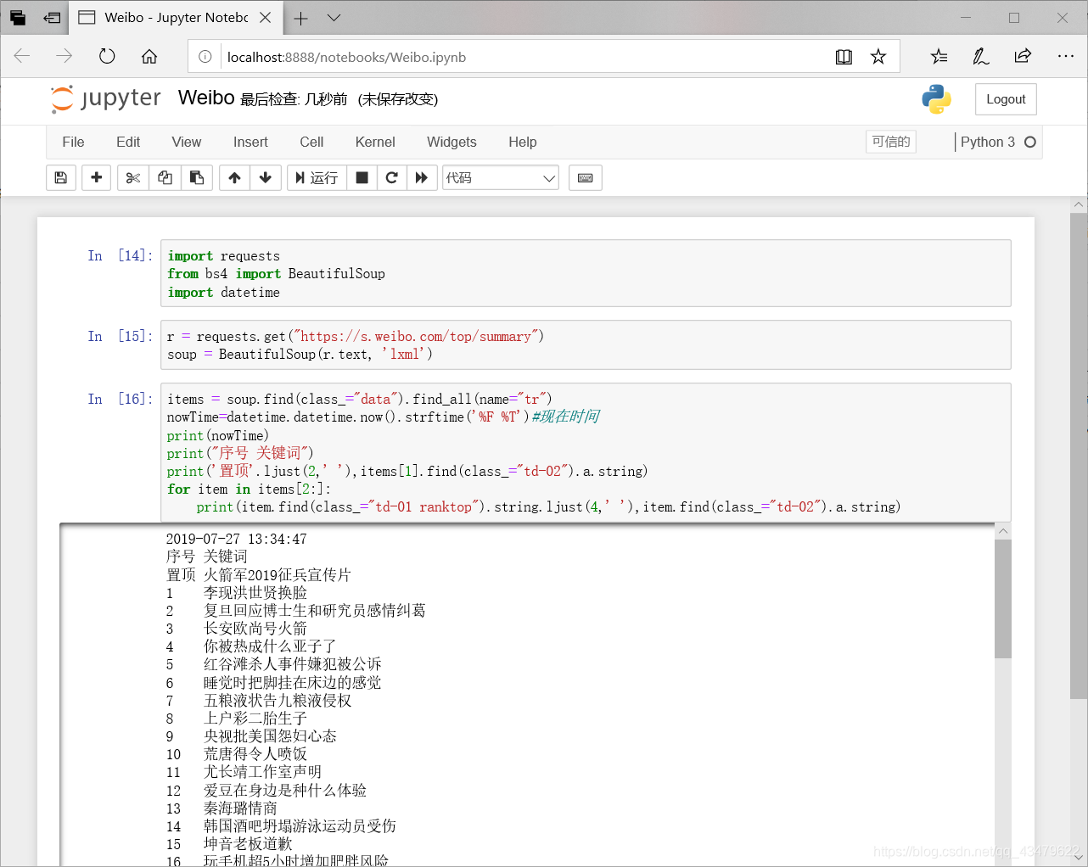Click the 可信的 trusted notebook indicator
This screenshot has width=1088, height=867.
pyautogui.click(x=891, y=142)
